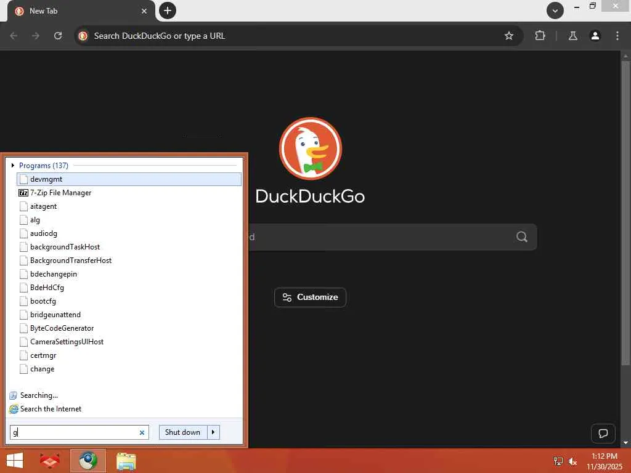631x473 pixels.
Task: Open the browser three-dot menu
Action: [617, 36]
